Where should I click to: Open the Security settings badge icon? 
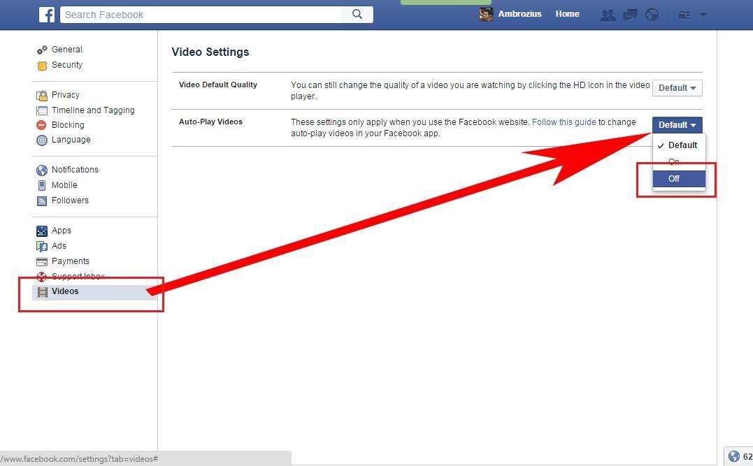coord(42,65)
